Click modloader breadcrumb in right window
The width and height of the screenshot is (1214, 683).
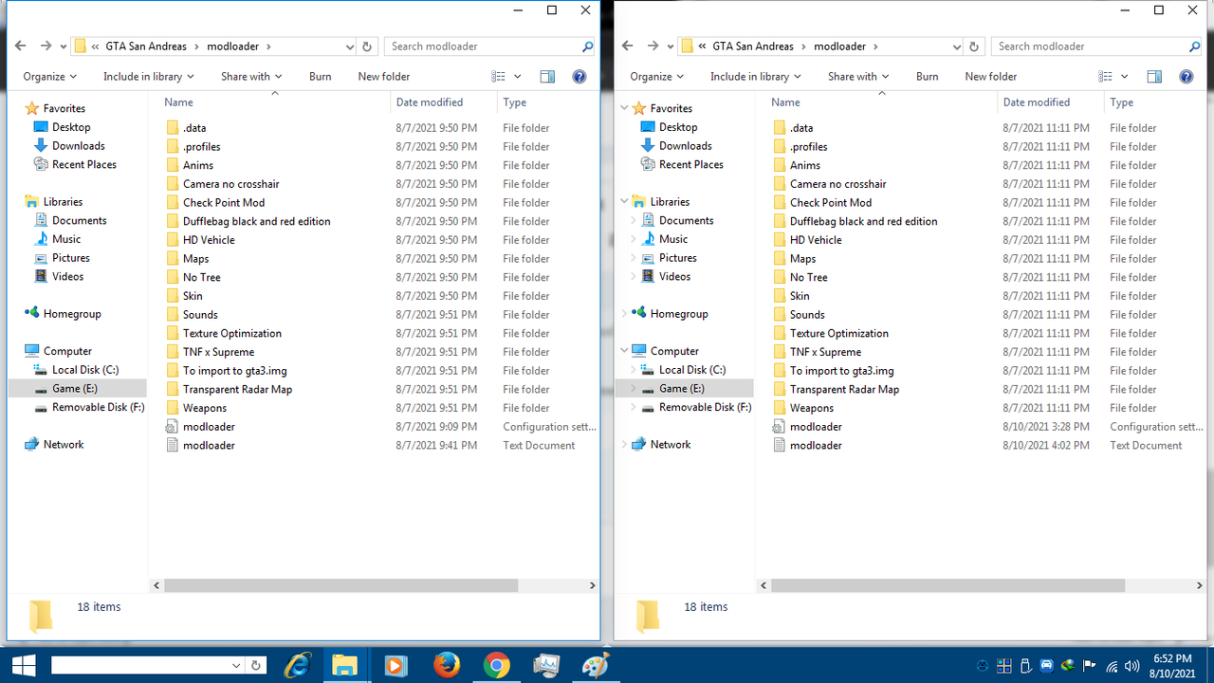(x=839, y=46)
